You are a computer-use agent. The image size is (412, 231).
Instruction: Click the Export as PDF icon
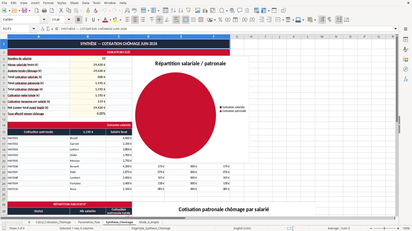tap(37, 11)
